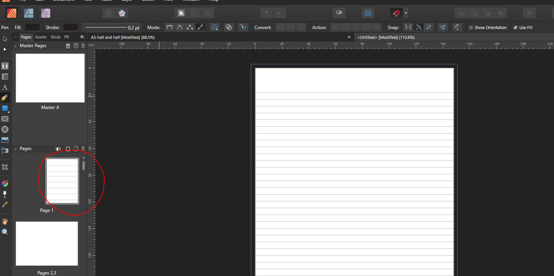Click the rubber band preview curve icon
Image resolution: width=554 pixels, height=276 pixels.
click(243, 28)
